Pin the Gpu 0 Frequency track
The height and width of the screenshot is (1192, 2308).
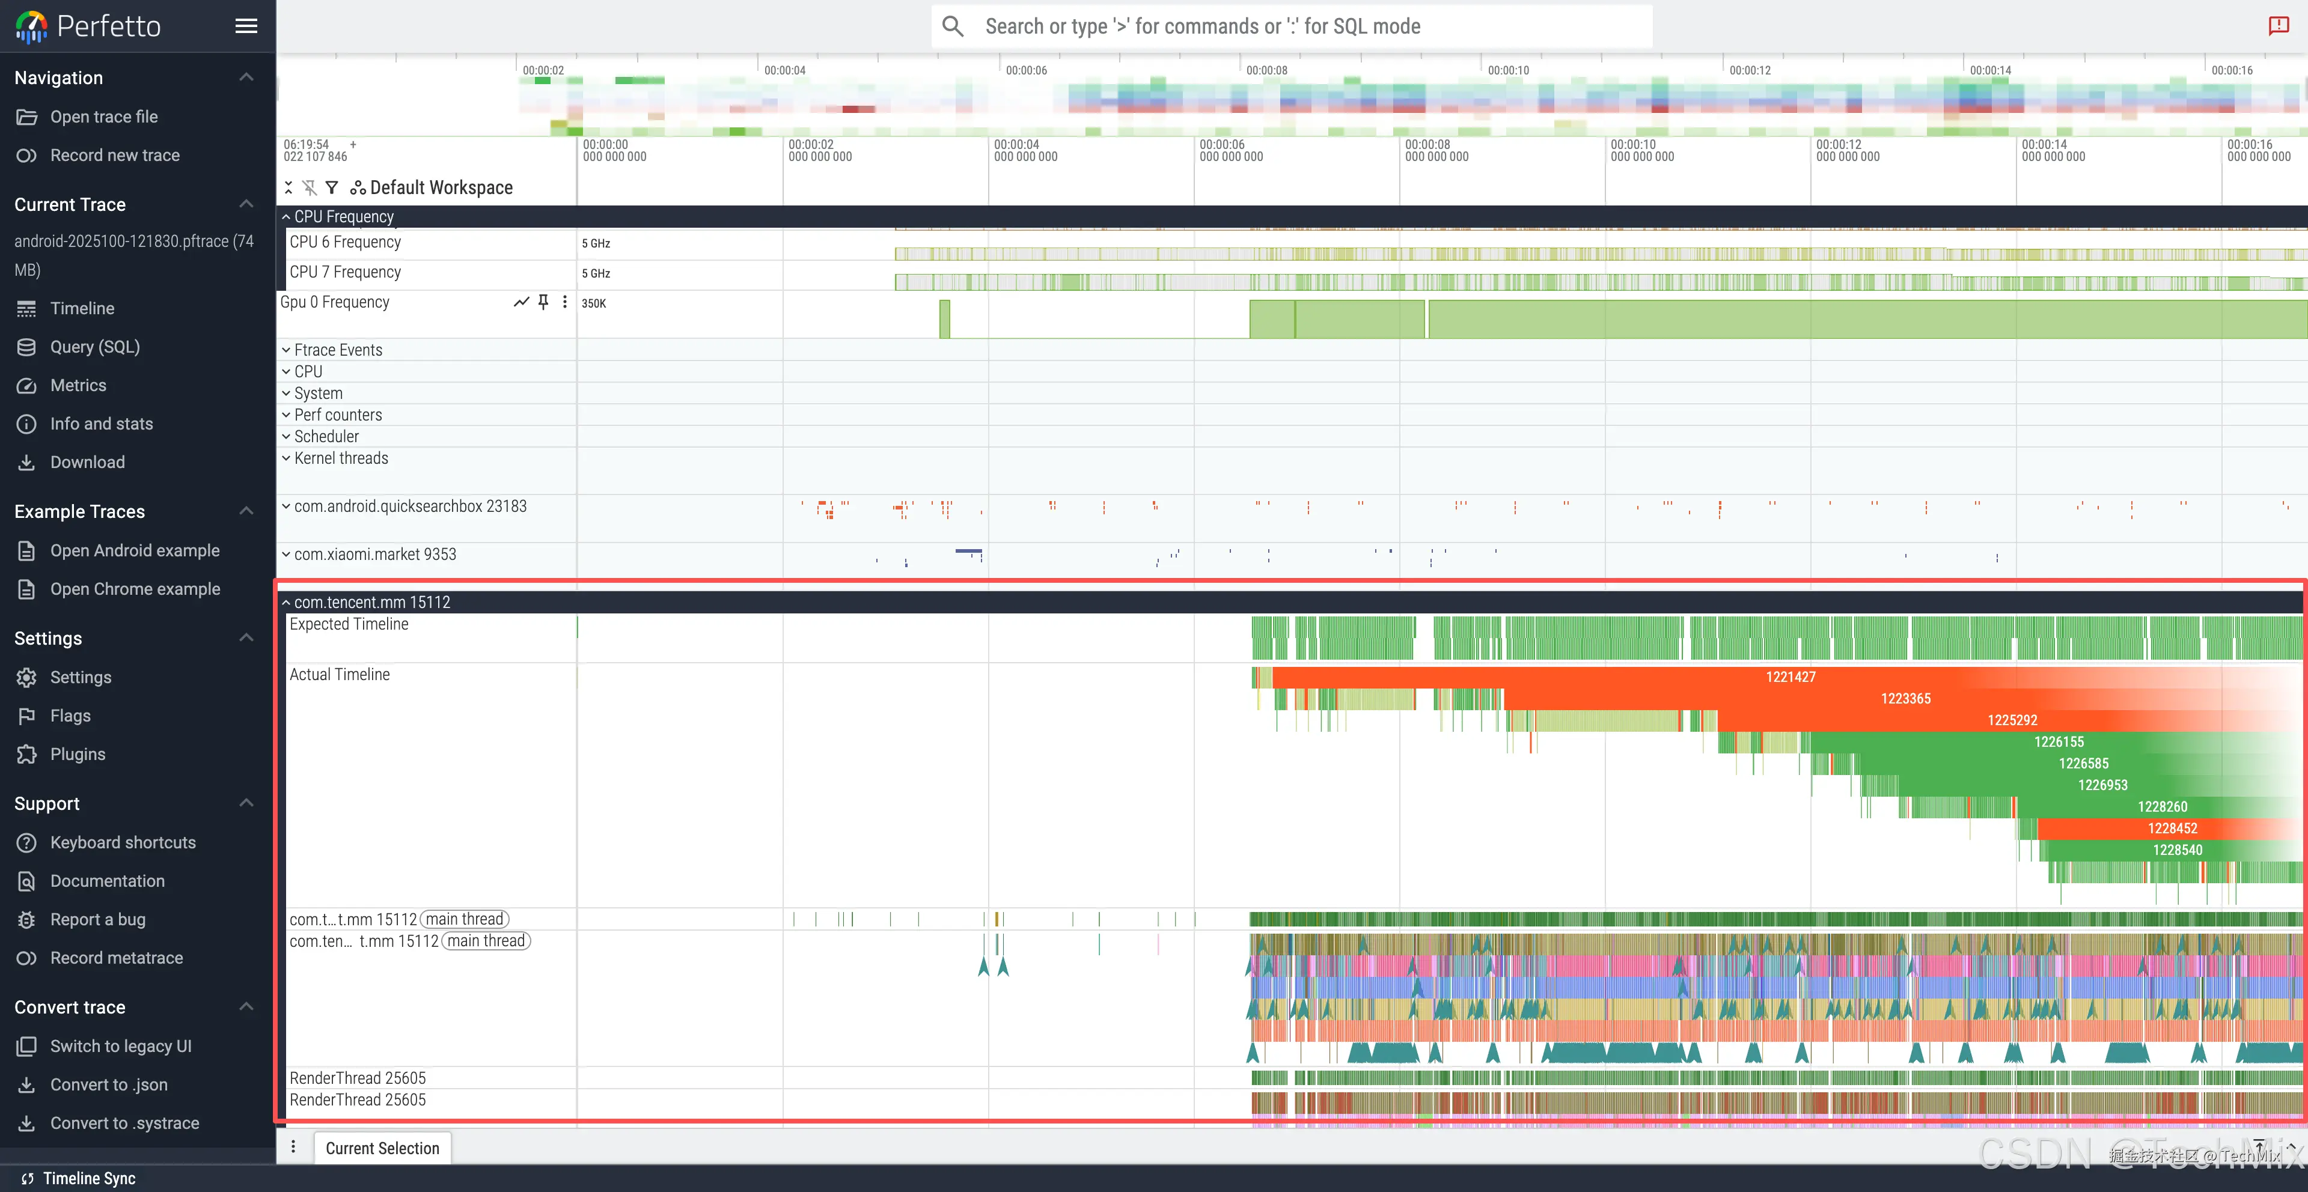coord(543,302)
